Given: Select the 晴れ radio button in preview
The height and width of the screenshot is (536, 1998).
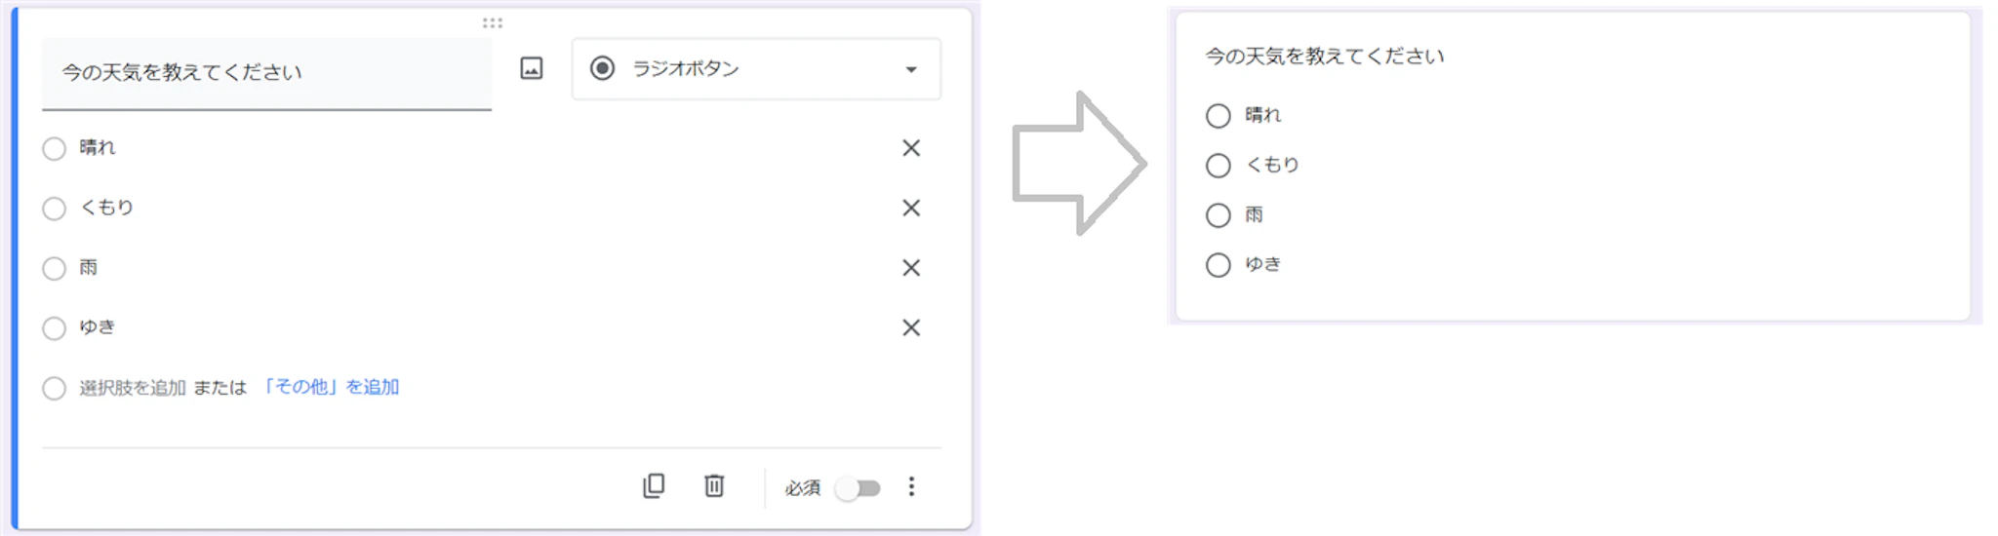Looking at the screenshot, I should pos(1219,116).
